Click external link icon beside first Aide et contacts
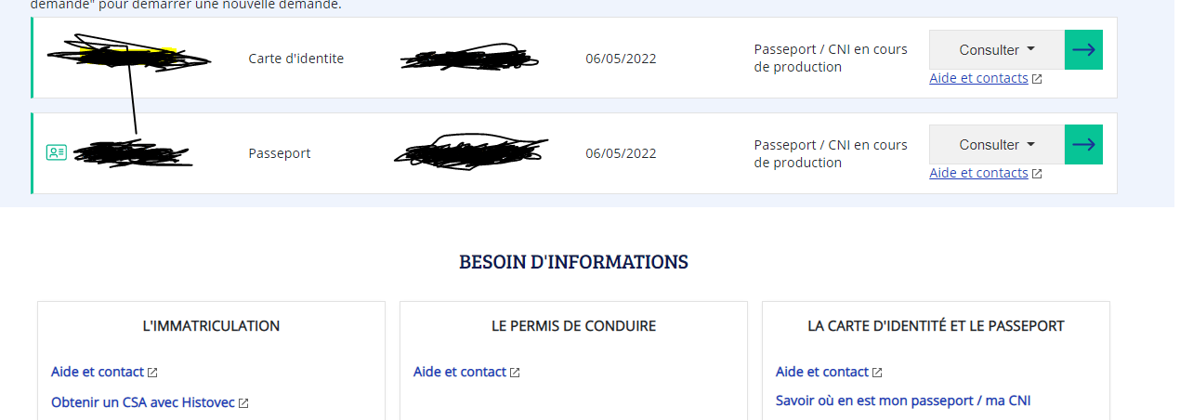 coord(1037,79)
